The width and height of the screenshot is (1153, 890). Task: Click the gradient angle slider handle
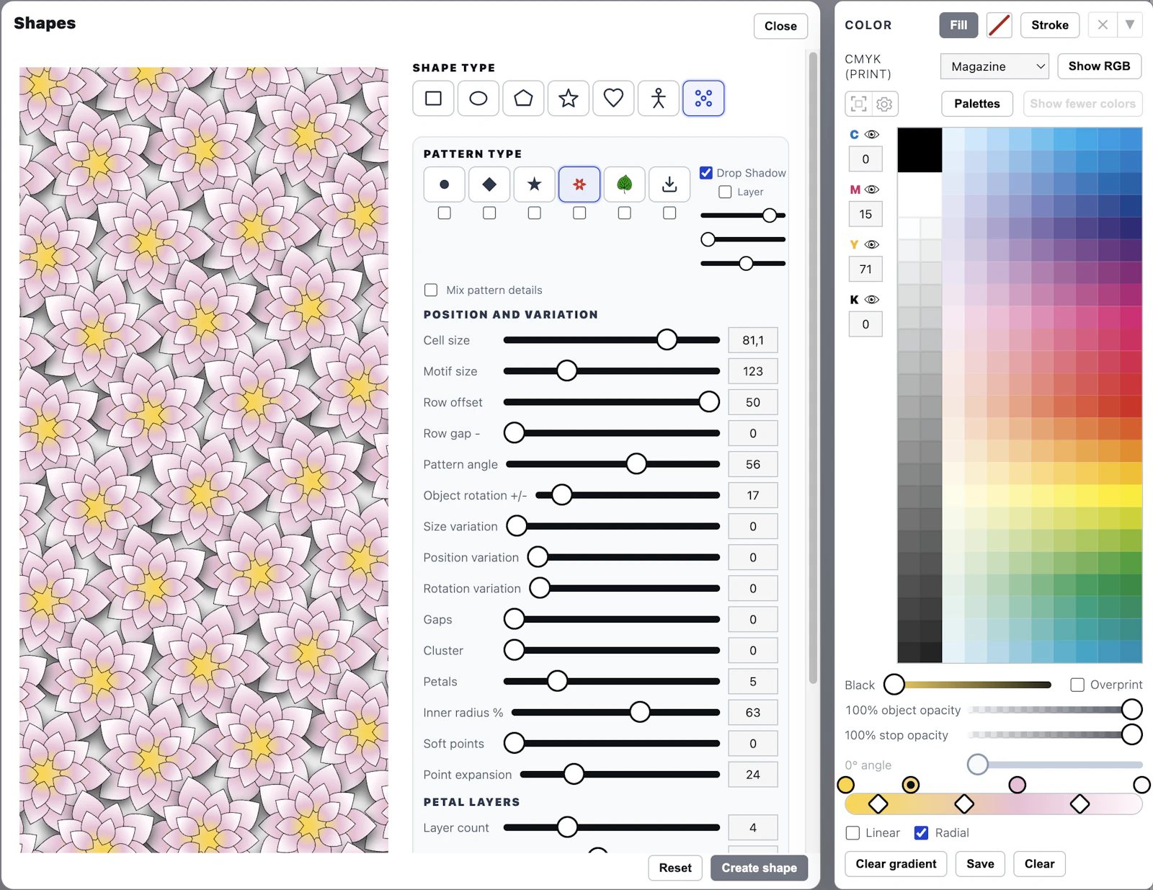[x=978, y=765]
